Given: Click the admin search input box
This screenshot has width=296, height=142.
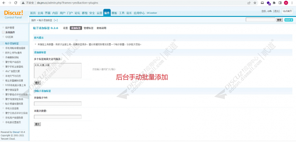Looking at the screenshot, I should coord(261,20).
